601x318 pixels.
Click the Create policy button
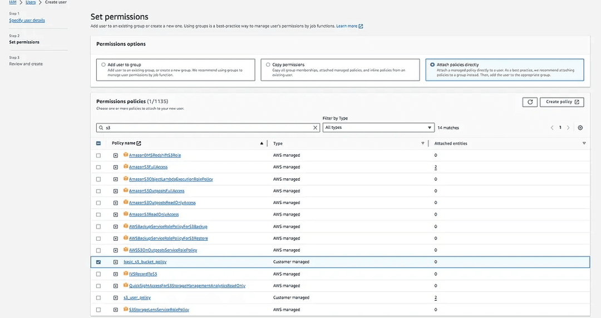[x=562, y=102]
